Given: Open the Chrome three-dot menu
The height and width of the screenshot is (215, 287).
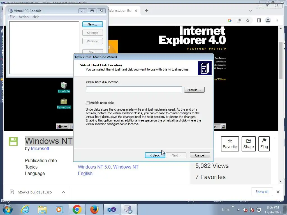Looking at the screenshot, I should pyautogui.click(x=277, y=20).
